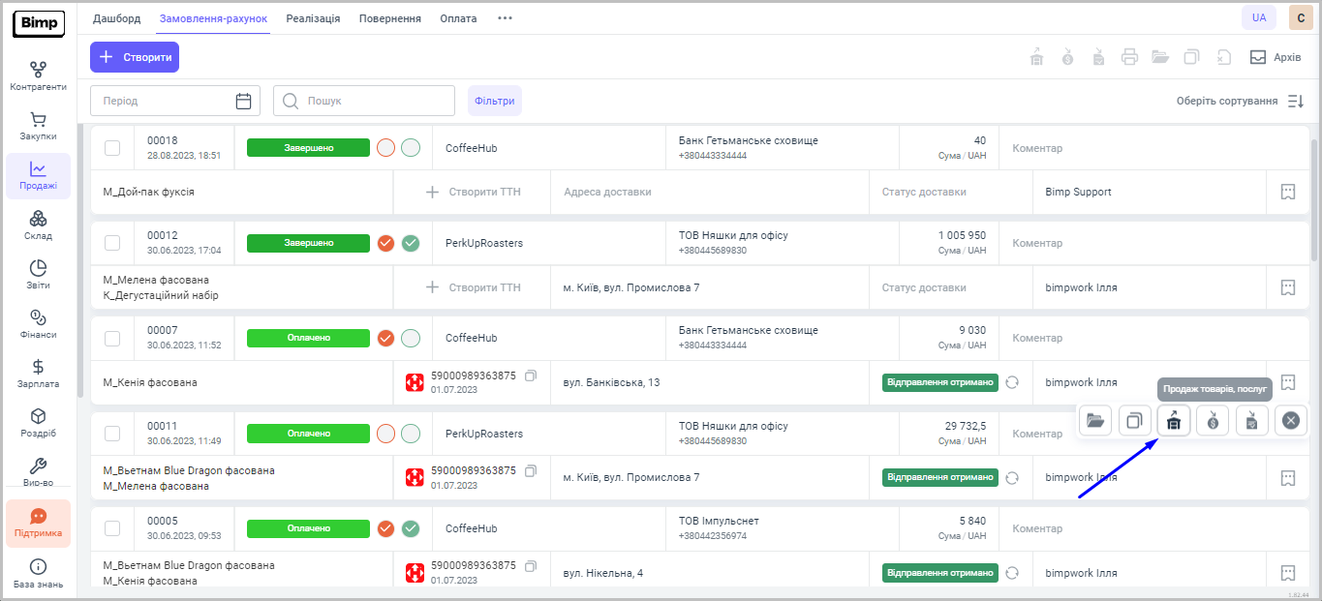Refresh delivery status for order 00007
The image size is (1322, 601).
[x=1012, y=382]
